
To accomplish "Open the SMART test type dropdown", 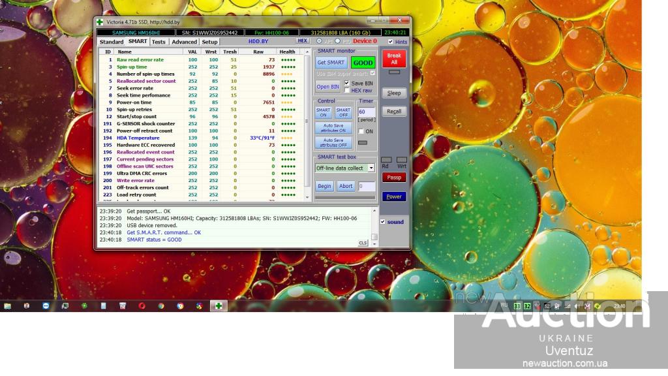I will 371,168.
